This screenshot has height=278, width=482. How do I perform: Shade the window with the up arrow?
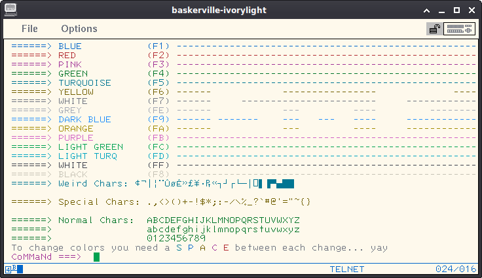click(x=427, y=10)
